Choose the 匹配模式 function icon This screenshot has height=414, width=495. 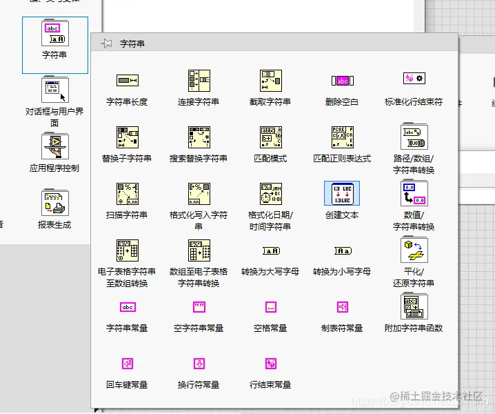pyautogui.click(x=270, y=137)
